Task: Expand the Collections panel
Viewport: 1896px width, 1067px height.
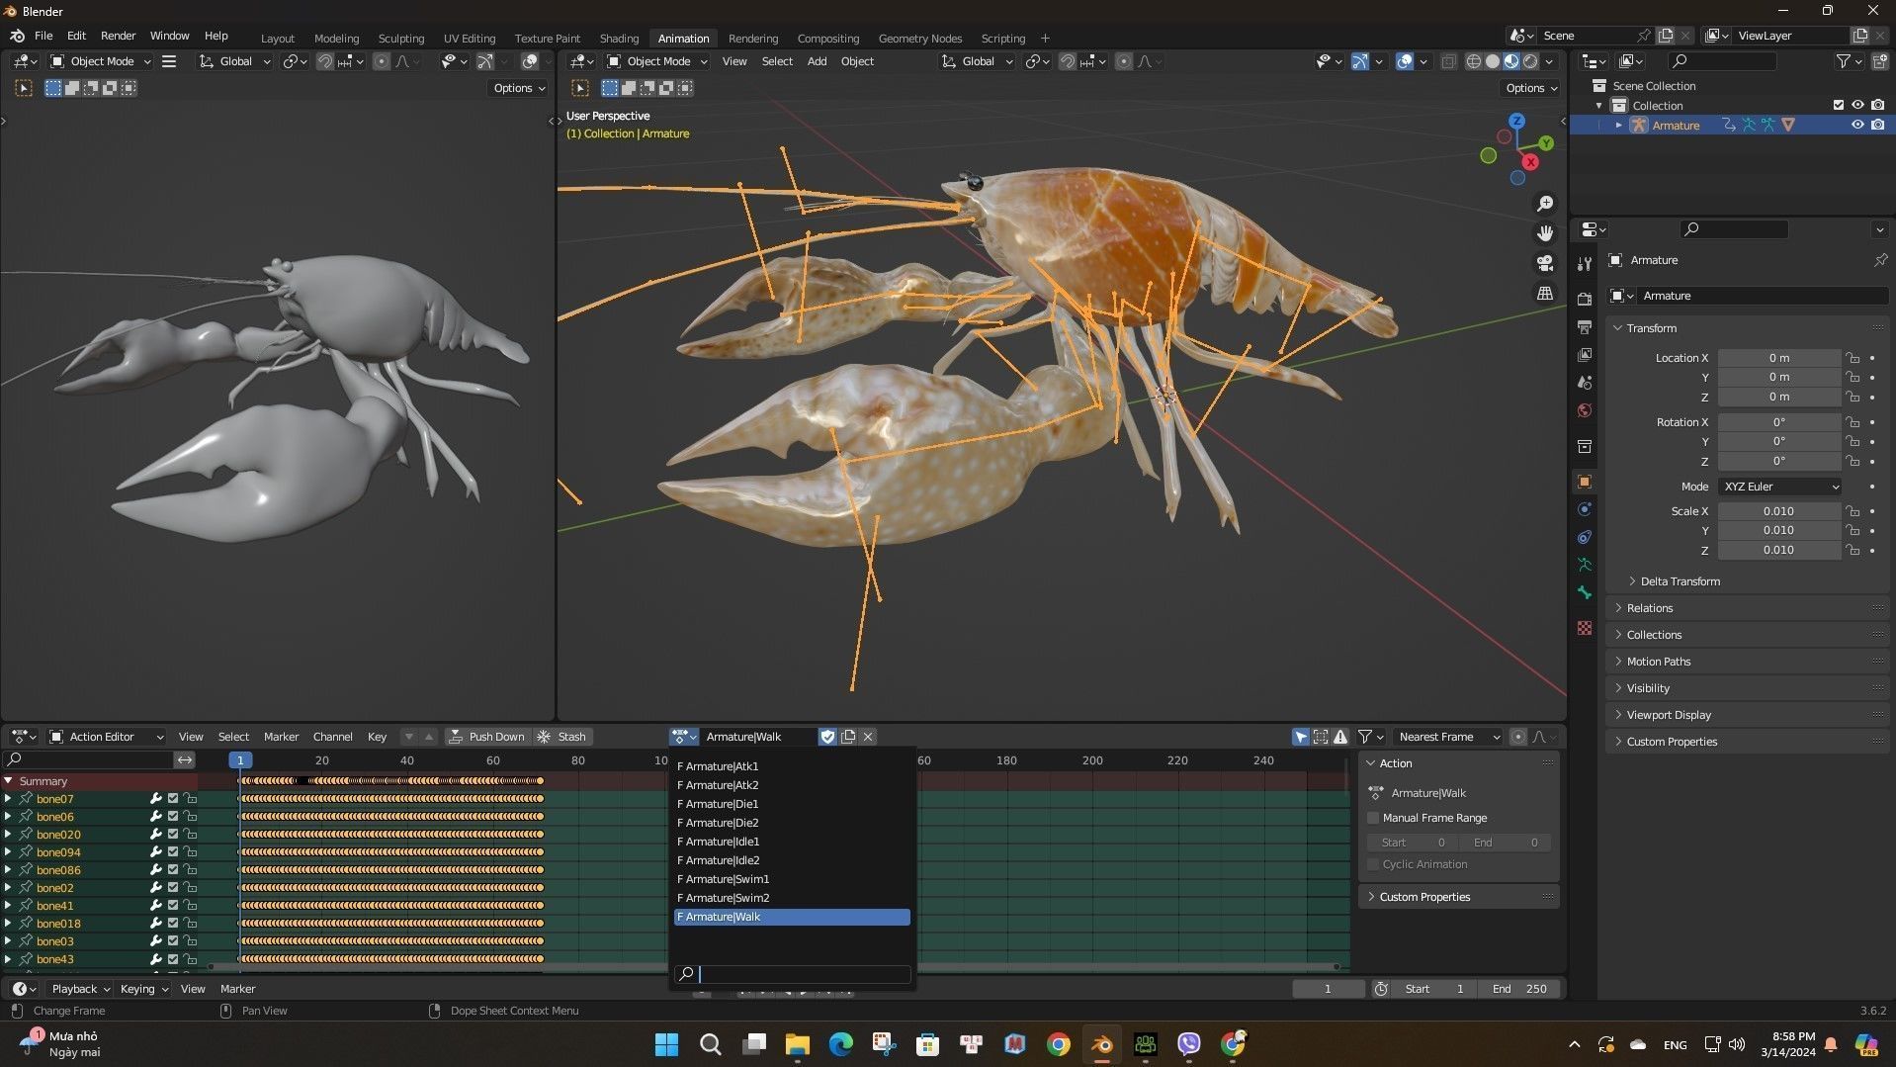Action: click(x=1654, y=635)
